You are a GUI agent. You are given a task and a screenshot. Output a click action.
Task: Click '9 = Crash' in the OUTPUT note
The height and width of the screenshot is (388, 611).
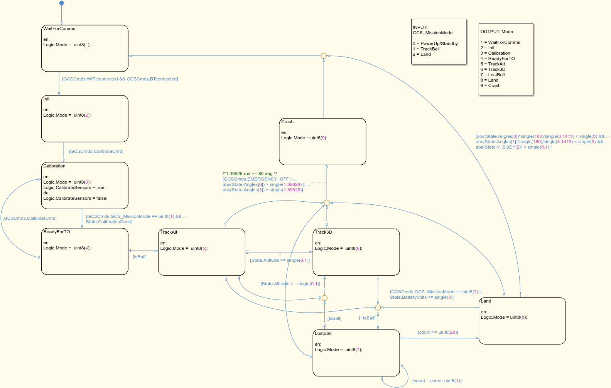pos(490,85)
